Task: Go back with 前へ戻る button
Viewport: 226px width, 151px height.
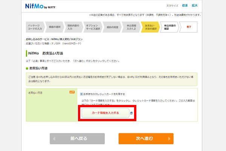Action: point(77,139)
